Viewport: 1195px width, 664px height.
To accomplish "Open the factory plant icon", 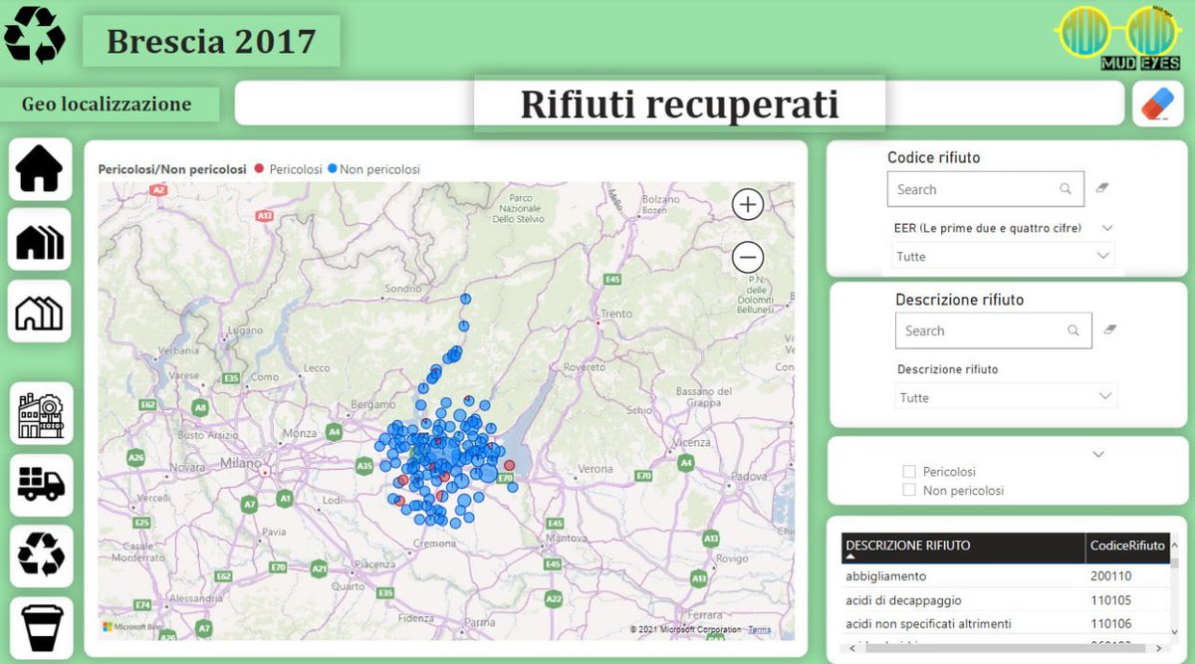I will click(x=41, y=413).
